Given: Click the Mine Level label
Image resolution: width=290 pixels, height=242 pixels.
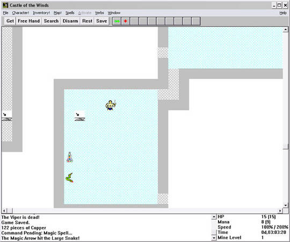Looking at the screenshot, I should click(x=229, y=238).
